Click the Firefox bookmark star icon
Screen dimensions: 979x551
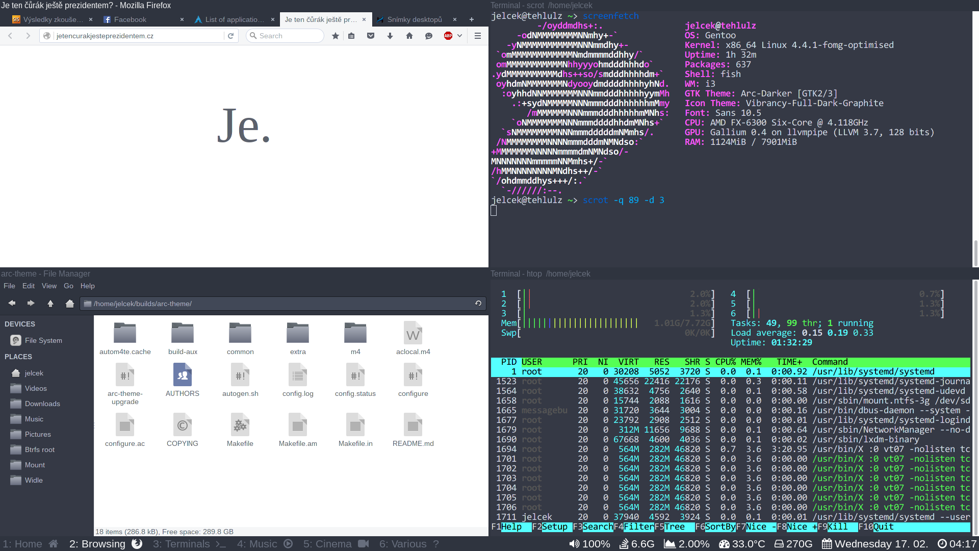(x=335, y=36)
